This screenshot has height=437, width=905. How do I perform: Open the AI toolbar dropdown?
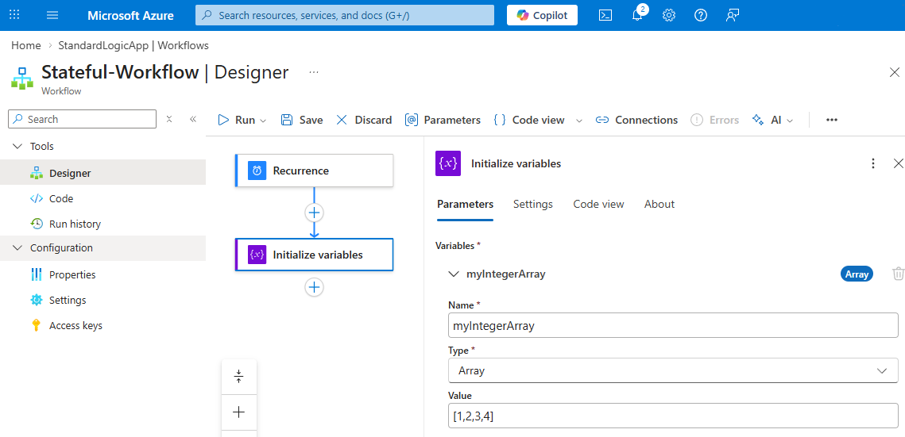point(773,120)
